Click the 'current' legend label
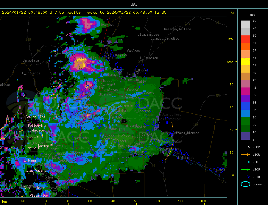 (259, 184)
